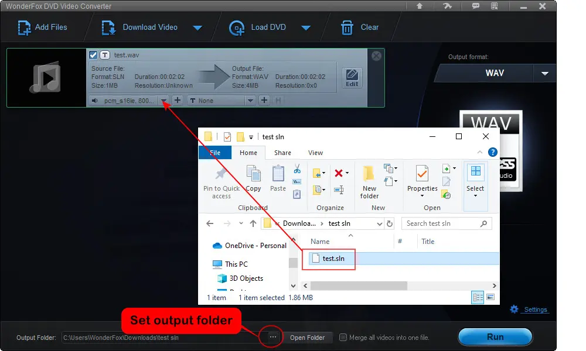Click the Explorer up-one-level arrow
This screenshot has width=586, height=351.
253,223
